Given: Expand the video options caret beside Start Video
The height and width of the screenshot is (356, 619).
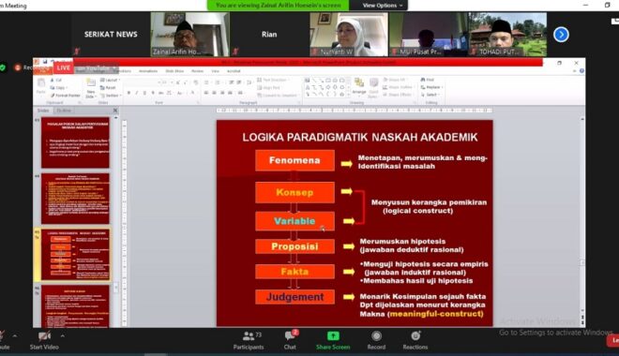Looking at the screenshot, I should pos(63,336).
